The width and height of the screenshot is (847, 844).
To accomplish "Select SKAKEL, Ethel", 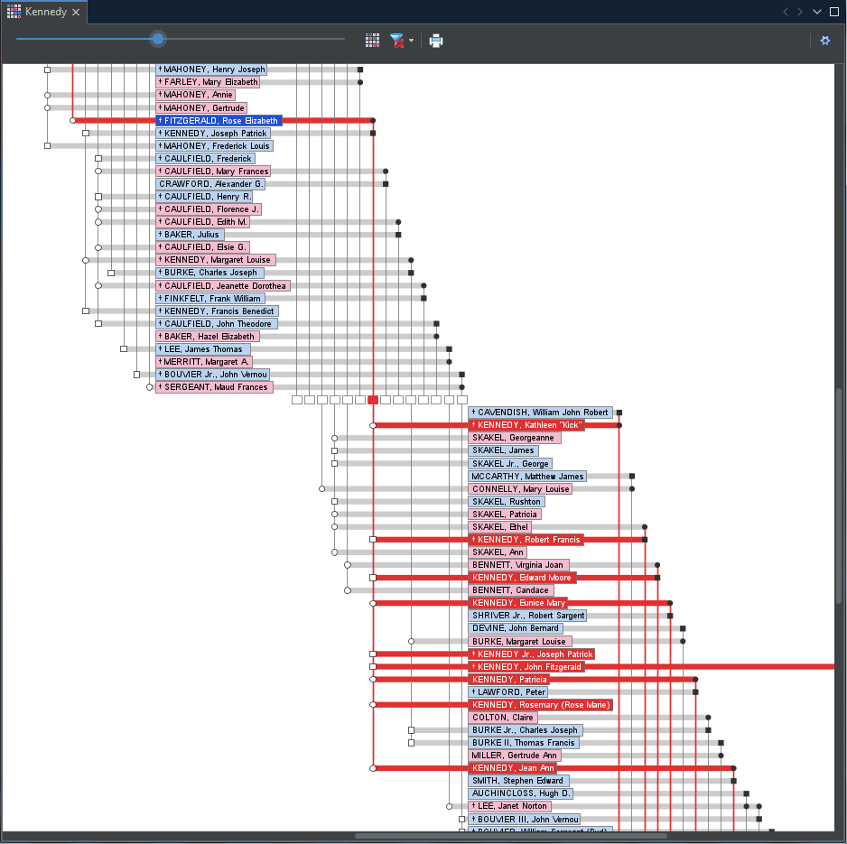I will coord(499,527).
